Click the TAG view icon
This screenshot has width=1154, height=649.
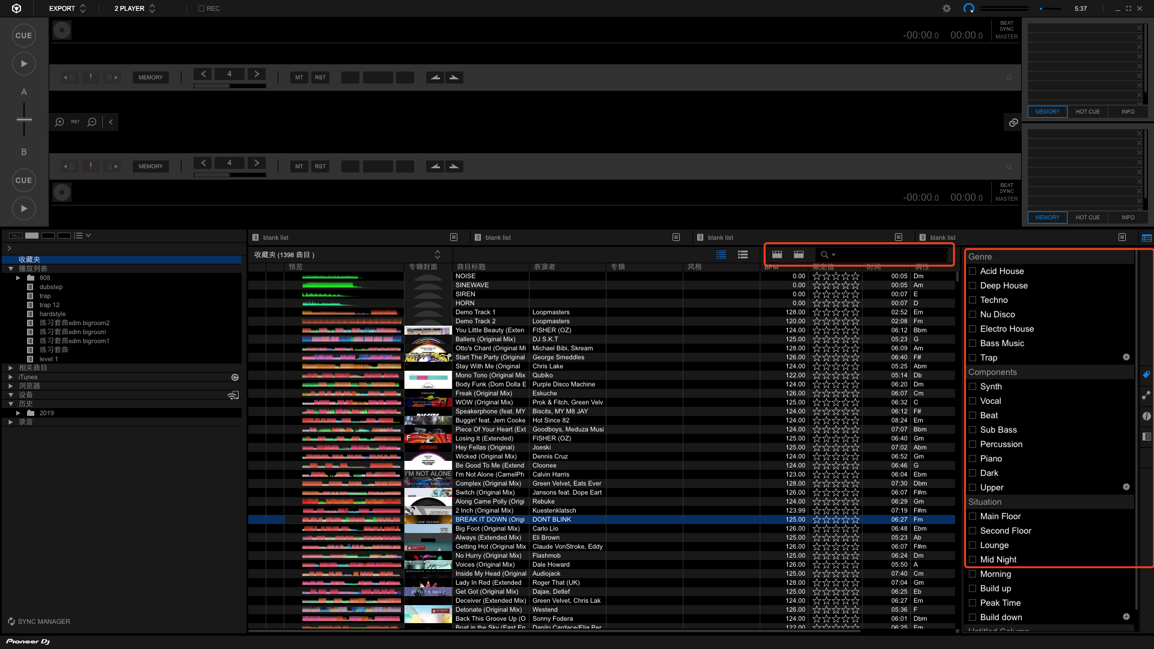point(16,236)
